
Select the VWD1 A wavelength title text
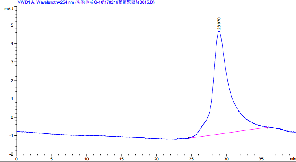[x=86, y=2]
